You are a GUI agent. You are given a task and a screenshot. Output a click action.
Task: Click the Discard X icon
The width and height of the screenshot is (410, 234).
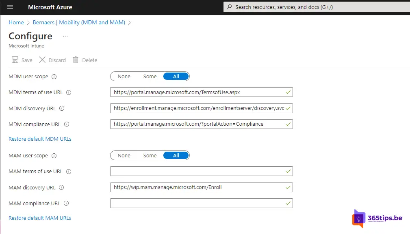pos(42,60)
